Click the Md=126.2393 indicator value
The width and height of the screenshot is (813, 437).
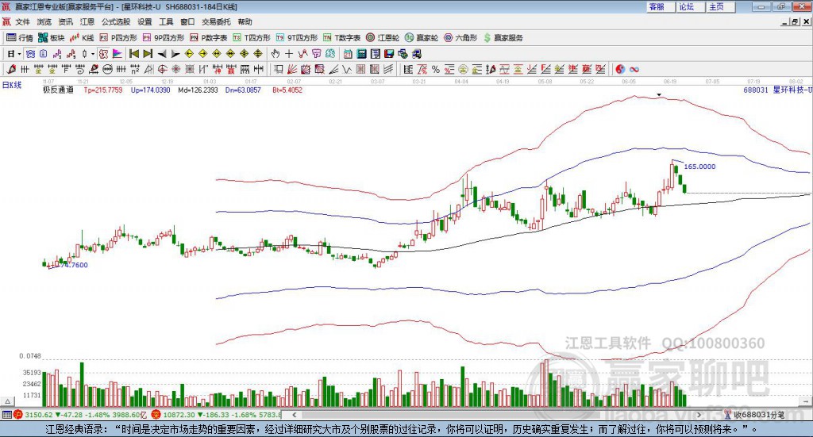tap(198, 90)
